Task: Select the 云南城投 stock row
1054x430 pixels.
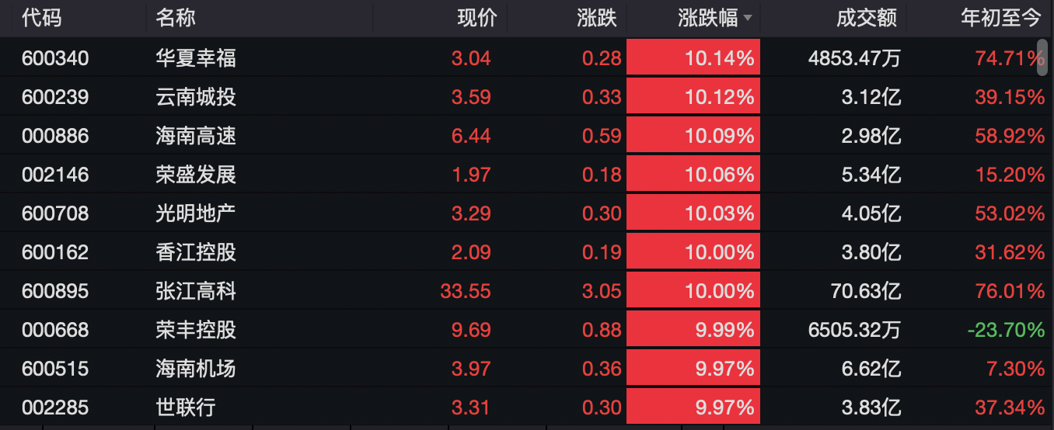Action: (519, 96)
